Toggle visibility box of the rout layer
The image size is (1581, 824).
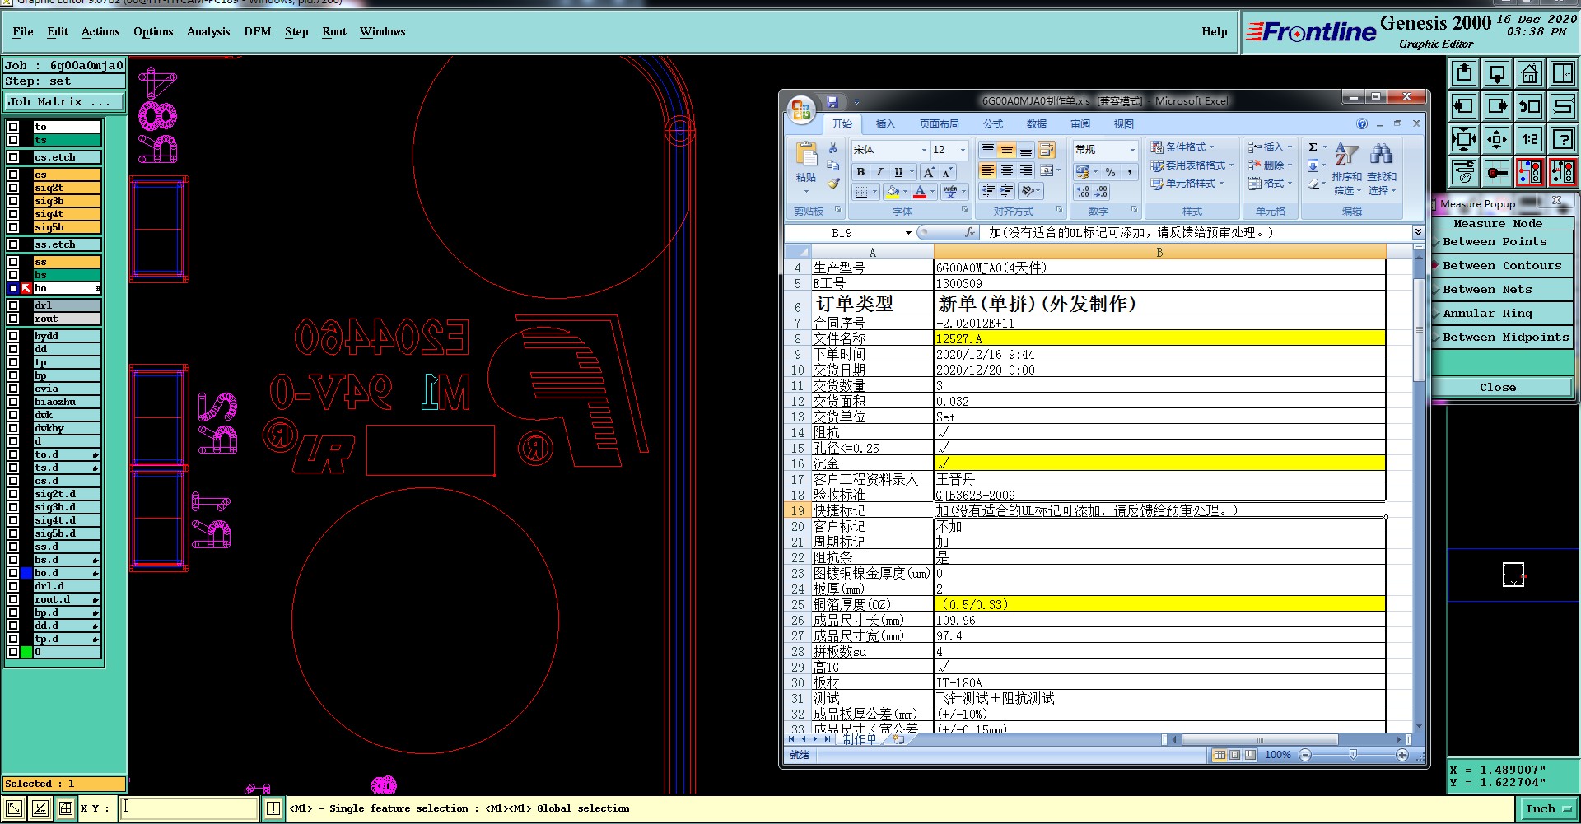click(13, 319)
